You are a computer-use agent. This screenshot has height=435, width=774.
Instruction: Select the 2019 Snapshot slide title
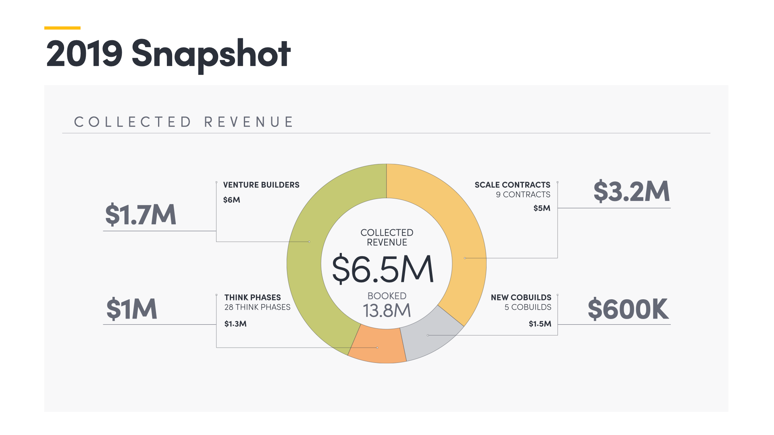pyautogui.click(x=168, y=54)
